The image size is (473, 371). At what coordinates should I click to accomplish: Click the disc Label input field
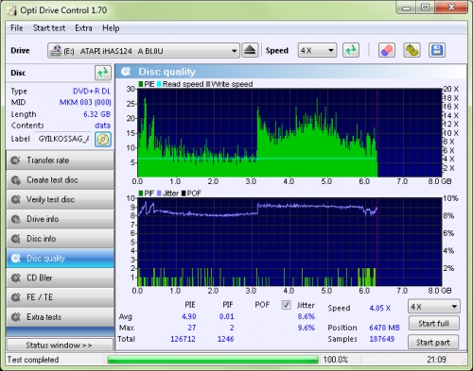point(62,139)
